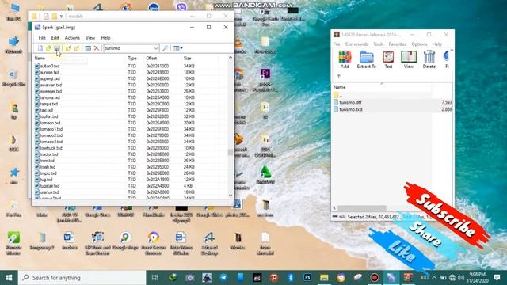Click the View book icon in WinRAR
This screenshot has height=285, width=507.
pyautogui.click(x=409, y=59)
